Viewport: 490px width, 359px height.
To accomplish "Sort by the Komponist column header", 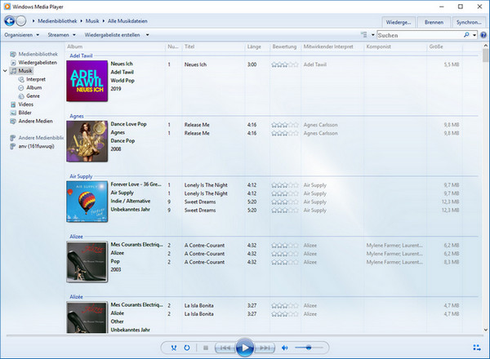I will [x=395, y=47].
